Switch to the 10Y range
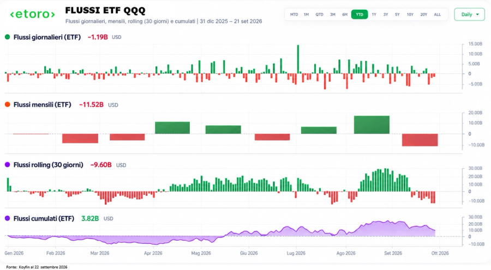Viewport: 491px width, 270px height. [410, 14]
